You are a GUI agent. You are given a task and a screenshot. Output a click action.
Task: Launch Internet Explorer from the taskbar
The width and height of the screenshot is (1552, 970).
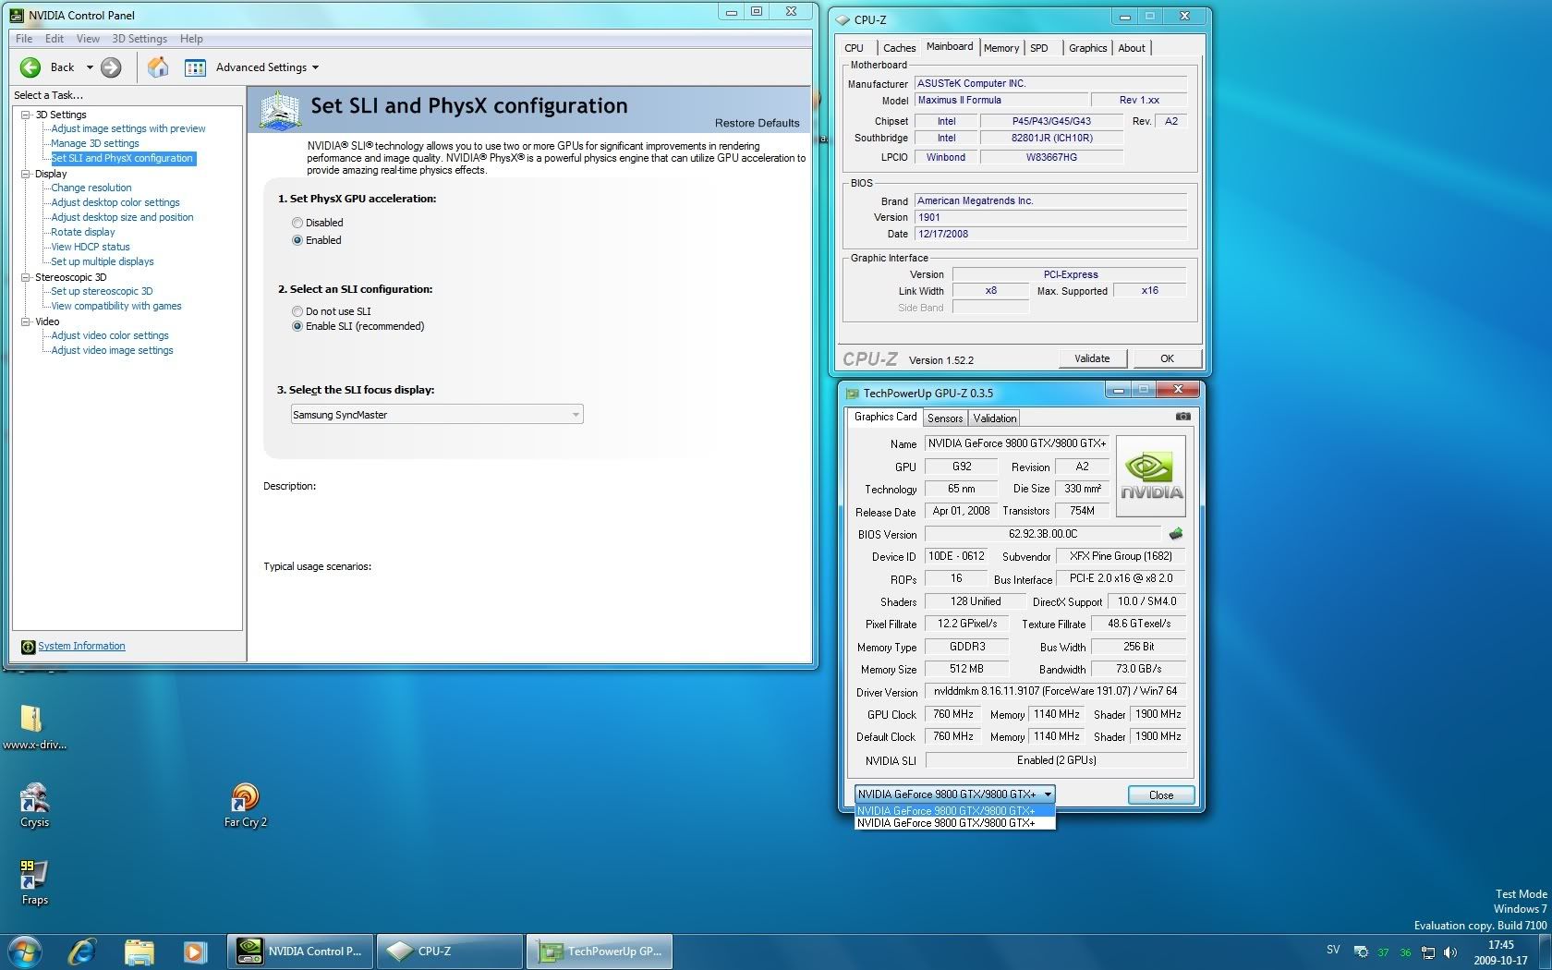tap(82, 951)
